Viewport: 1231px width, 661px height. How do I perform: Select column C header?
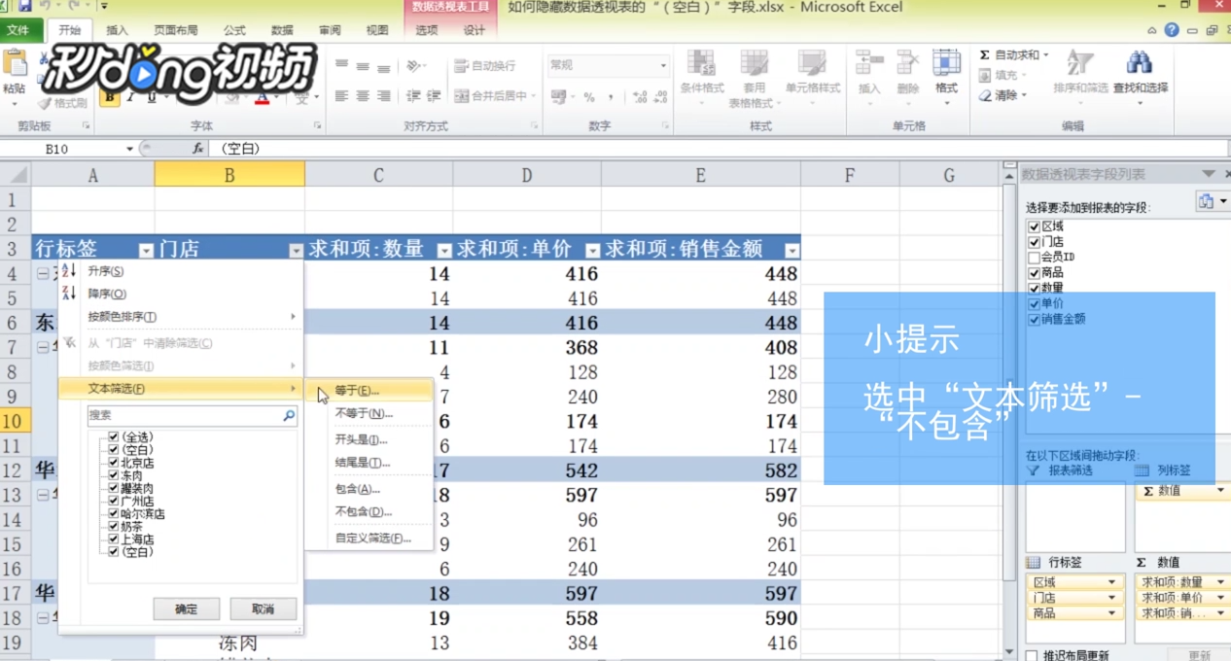[378, 175]
